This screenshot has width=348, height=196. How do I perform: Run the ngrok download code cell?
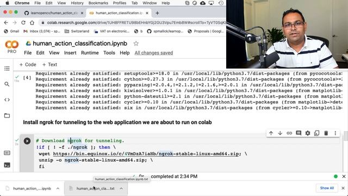[x=27, y=141]
